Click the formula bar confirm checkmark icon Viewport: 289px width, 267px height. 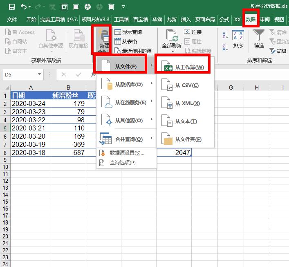pyautogui.click(x=78, y=74)
